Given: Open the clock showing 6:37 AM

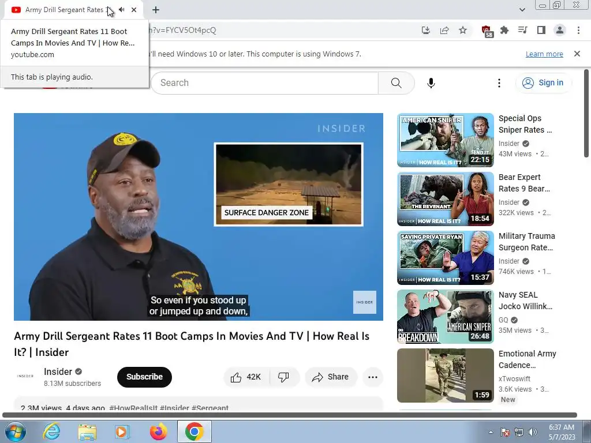Looking at the screenshot, I should coord(562,432).
